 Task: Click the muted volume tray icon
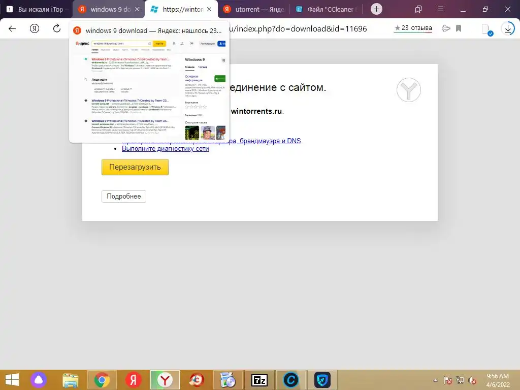coord(472,380)
